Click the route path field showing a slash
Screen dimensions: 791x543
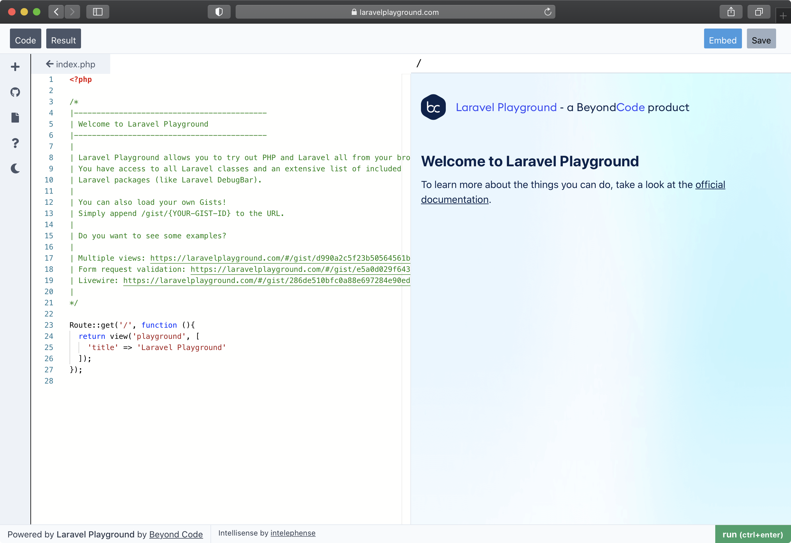[x=601, y=63]
